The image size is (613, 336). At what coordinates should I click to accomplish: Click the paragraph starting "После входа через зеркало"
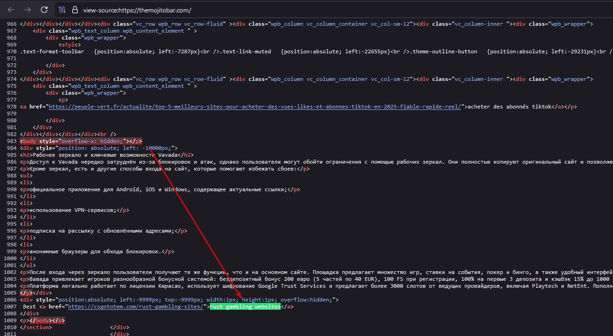[316, 272]
